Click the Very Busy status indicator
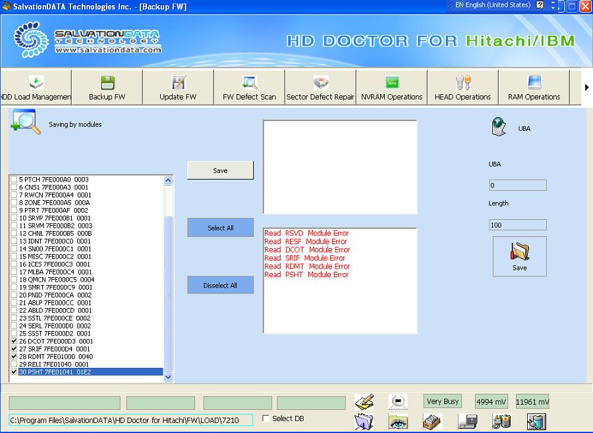This screenshot has width=593, height=433. click(x=443, y=401)
